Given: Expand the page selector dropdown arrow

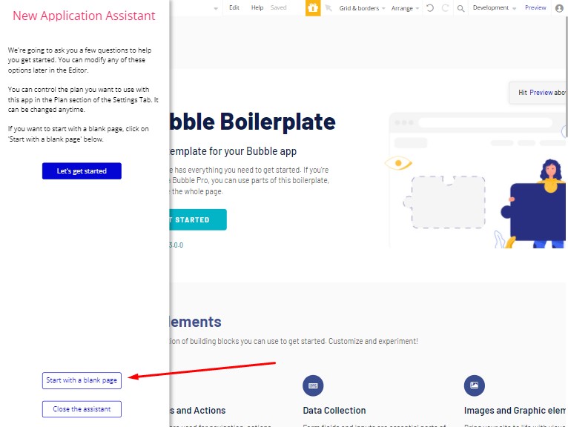Looking at the screenshot, I should pyautogui.click(x=216, y=8).
